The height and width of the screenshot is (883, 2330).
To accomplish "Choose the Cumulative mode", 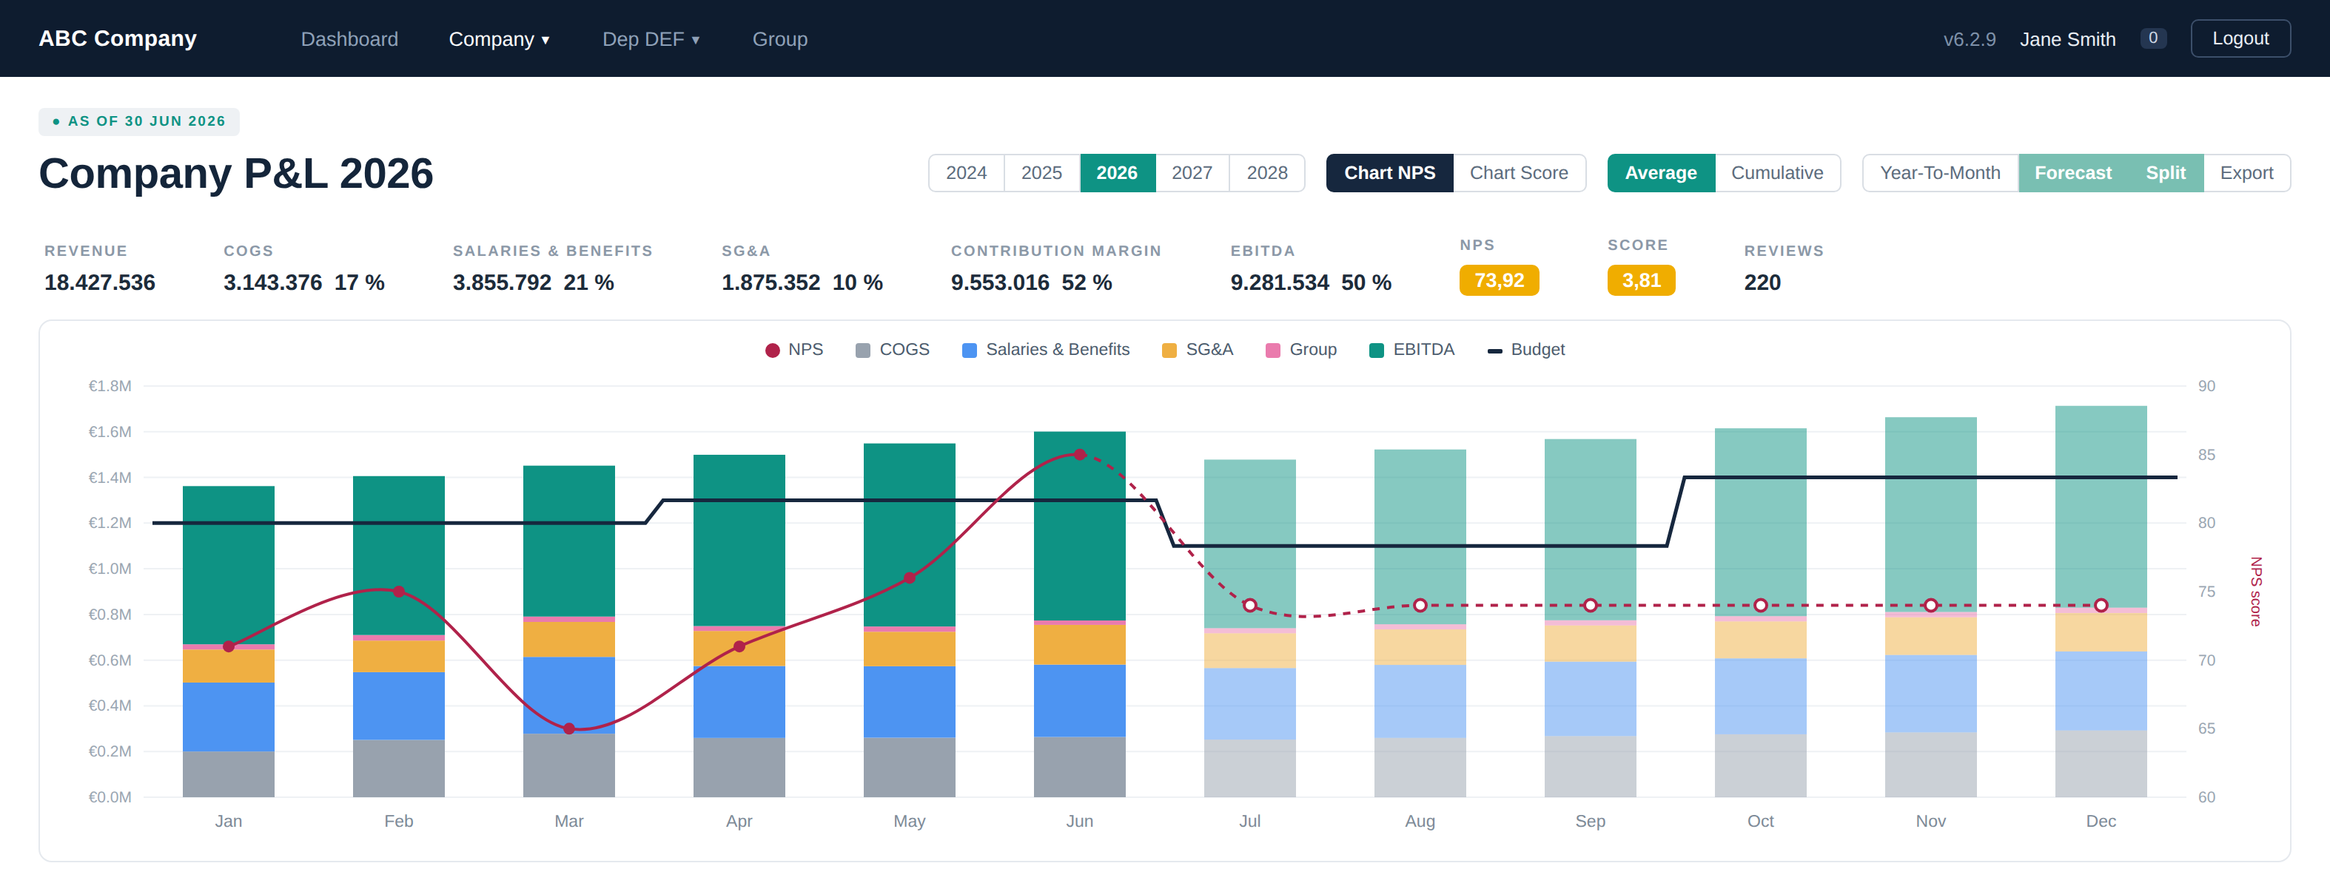I will pyautogui.click(x=1777, y=172).
